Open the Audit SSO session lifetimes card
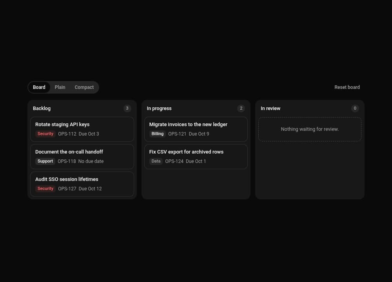Image resolution: width=392 pixels, height=282 pixels. [82, 184]
